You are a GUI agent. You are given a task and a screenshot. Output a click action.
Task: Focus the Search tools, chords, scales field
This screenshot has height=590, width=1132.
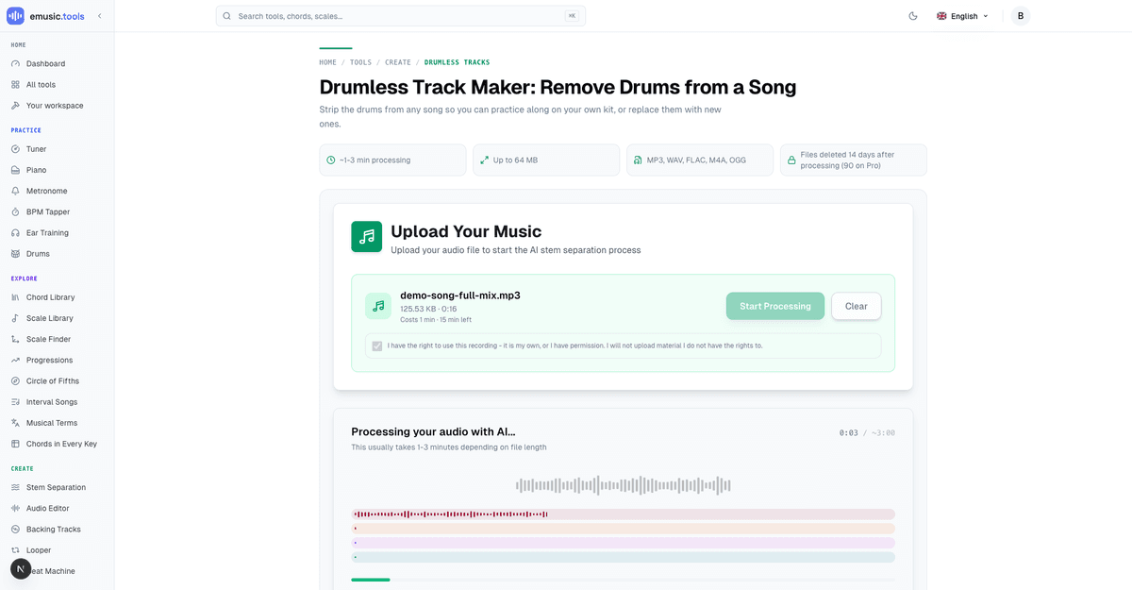(401, 16)
